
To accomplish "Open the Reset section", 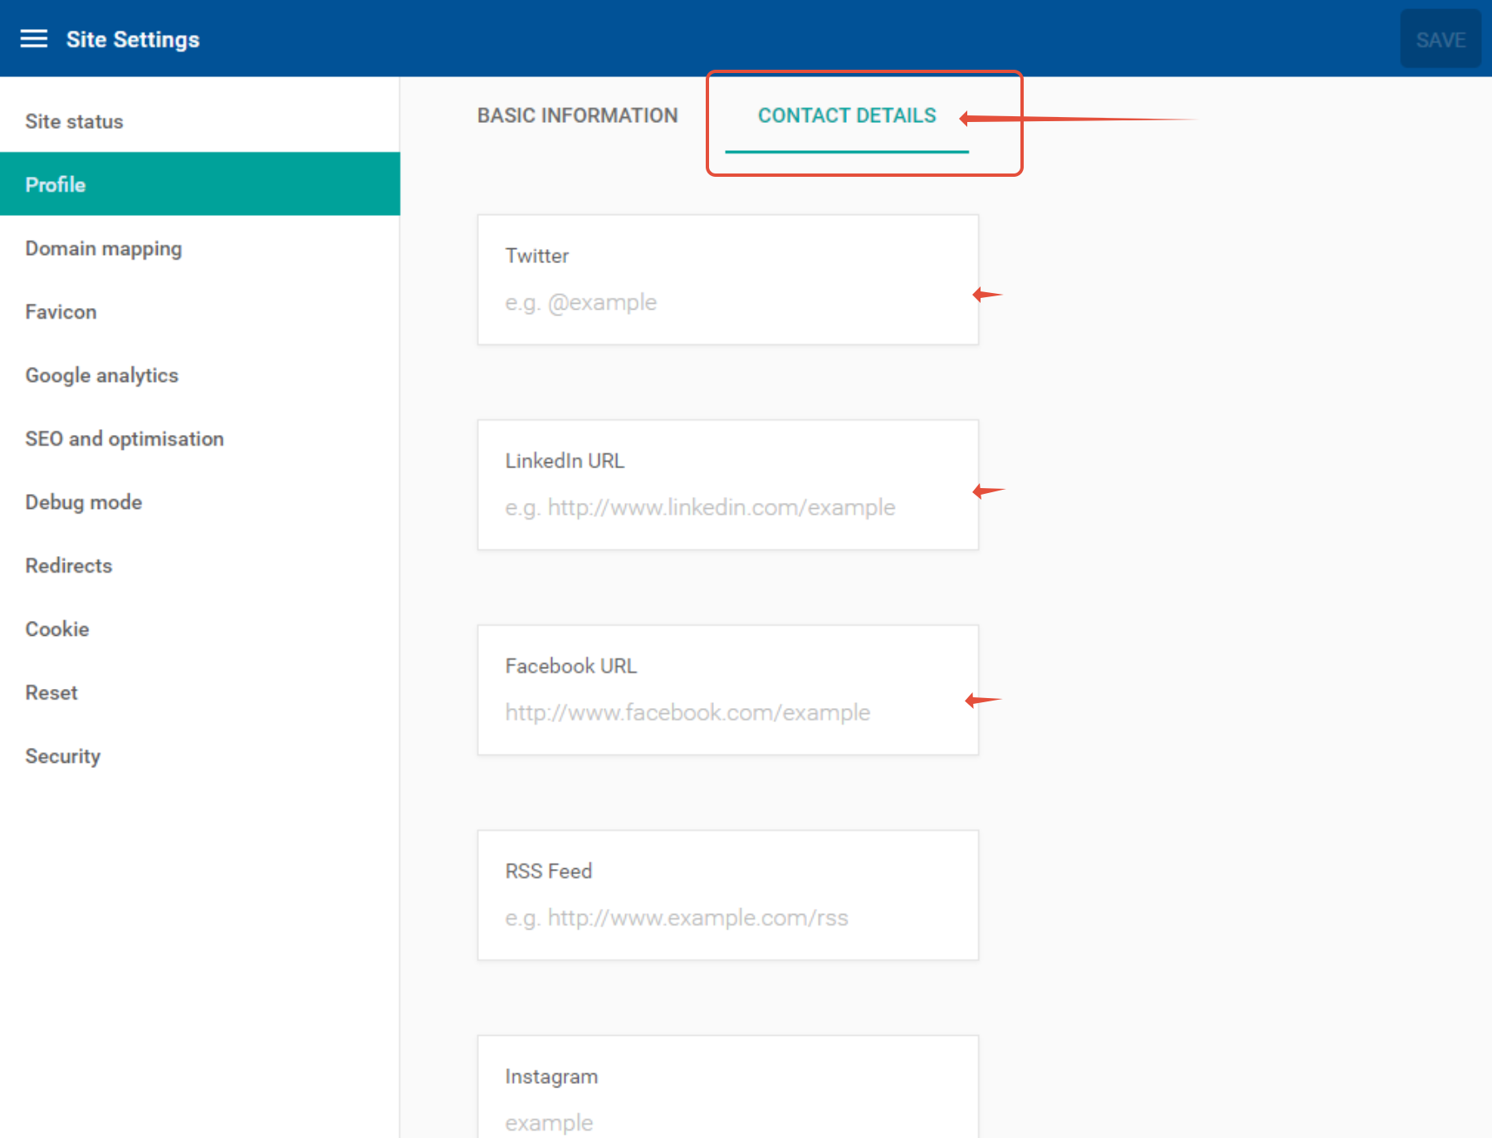I will [200, 692].
